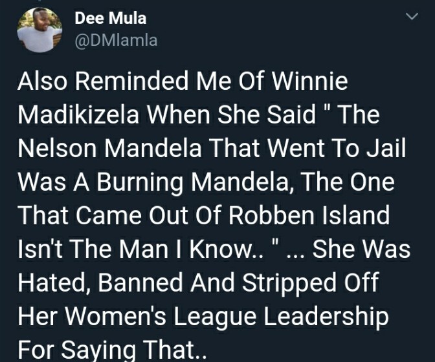Click the "Robben Island" text
The width and height of the screenshot is (435, 362).
[x=309, y=215]
